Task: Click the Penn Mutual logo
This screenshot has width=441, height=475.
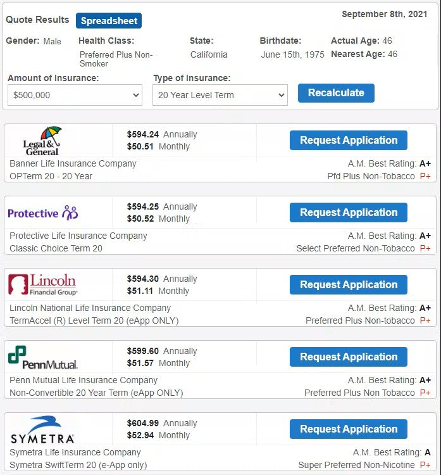Action: [42, 357]
